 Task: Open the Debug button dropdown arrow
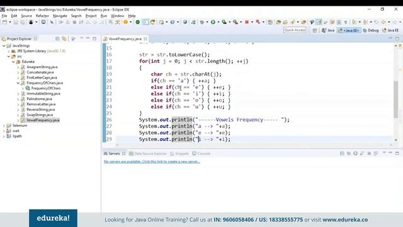[x=207, y=22]
